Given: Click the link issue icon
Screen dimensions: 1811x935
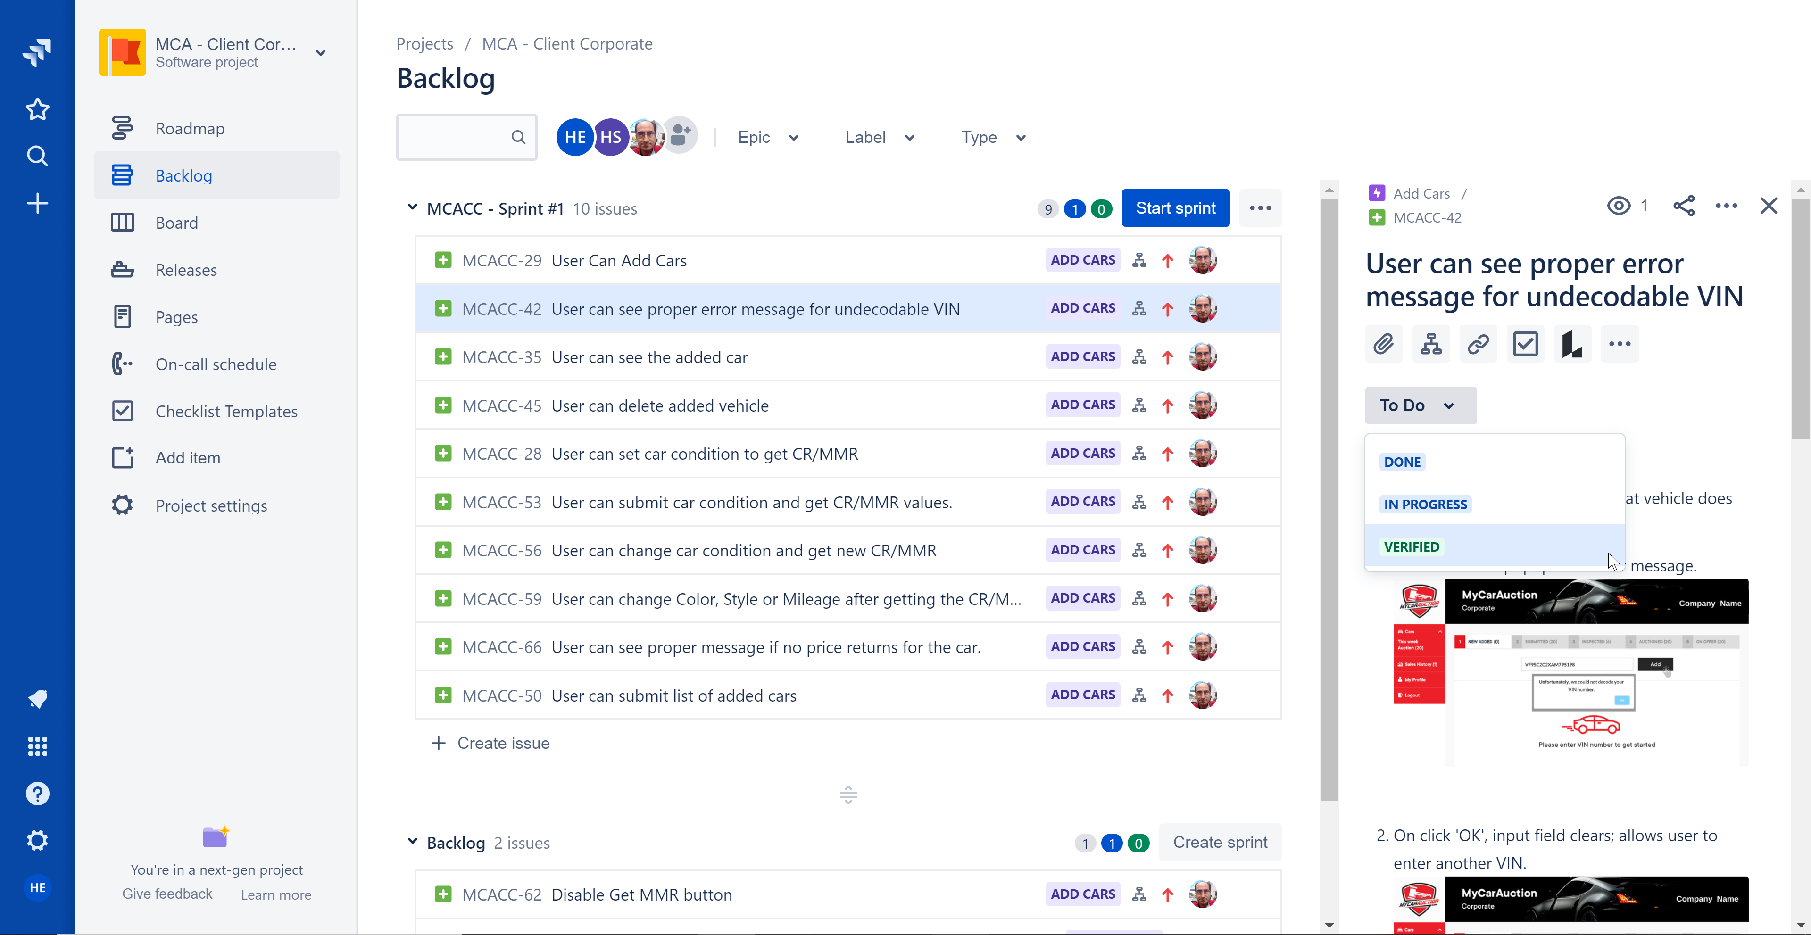Looking at the screenshot, I should tap(1479, 345).
